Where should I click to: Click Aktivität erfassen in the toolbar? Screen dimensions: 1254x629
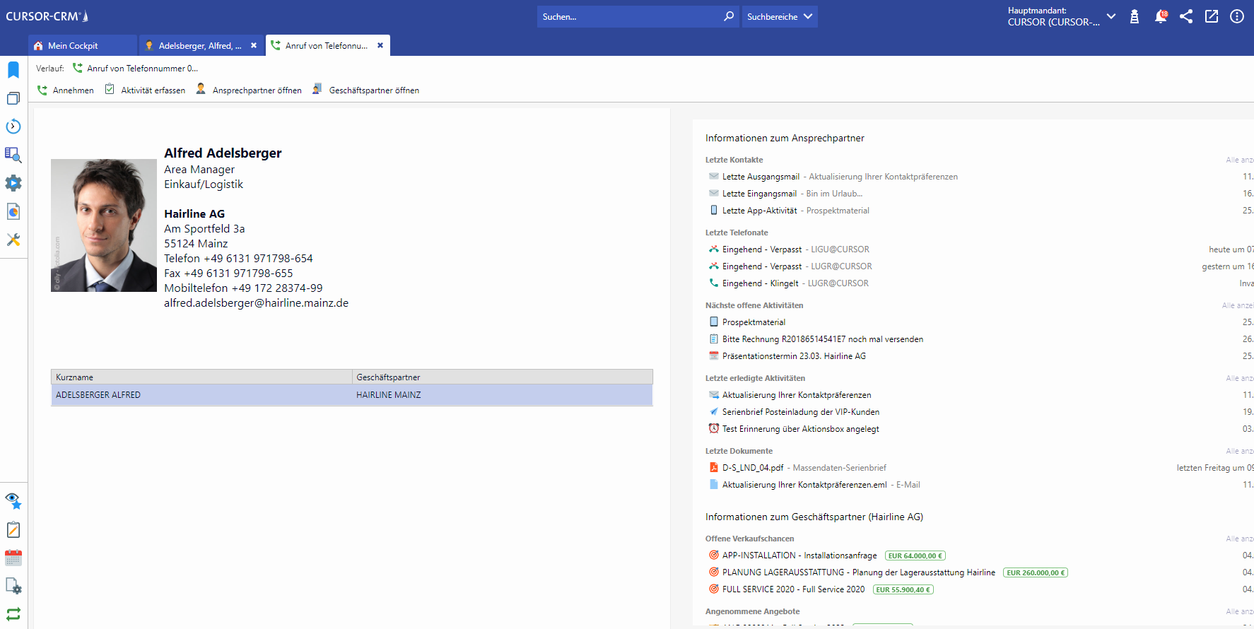click(146, 90)
